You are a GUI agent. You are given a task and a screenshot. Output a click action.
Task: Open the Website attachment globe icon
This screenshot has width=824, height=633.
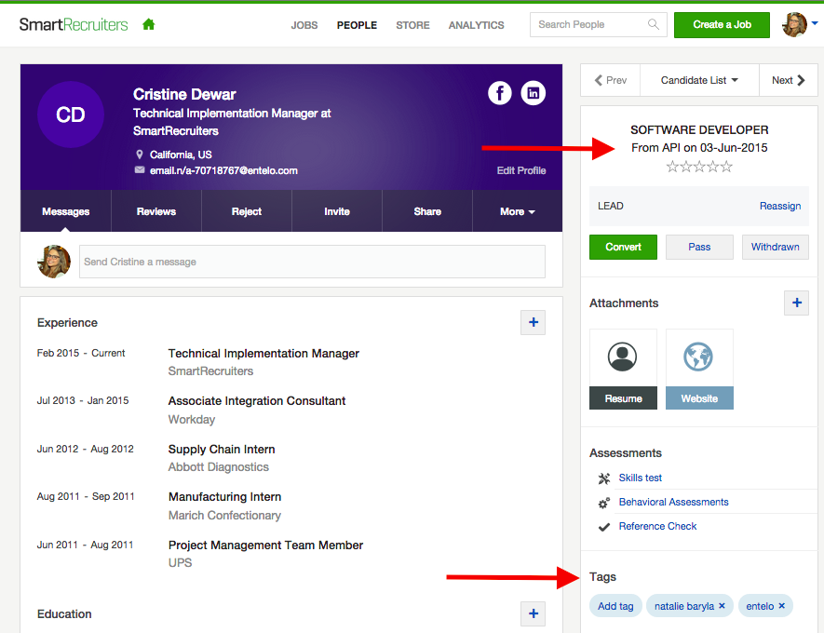coord(699,357)
